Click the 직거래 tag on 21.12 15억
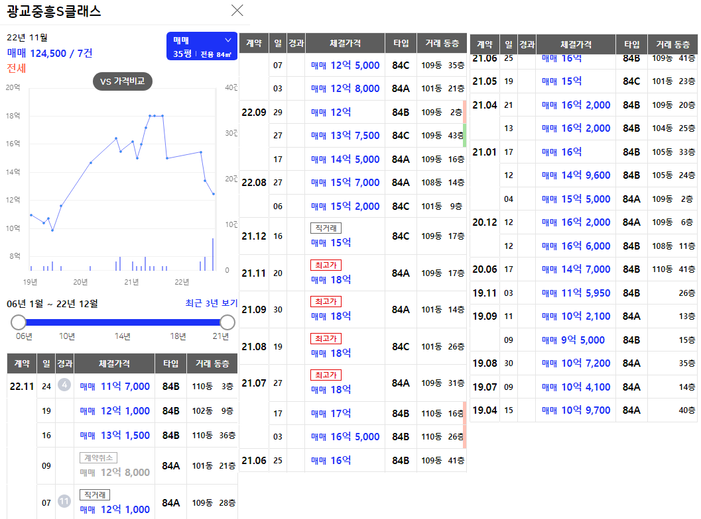The image size is (701, 519). [x=326, y=228]
